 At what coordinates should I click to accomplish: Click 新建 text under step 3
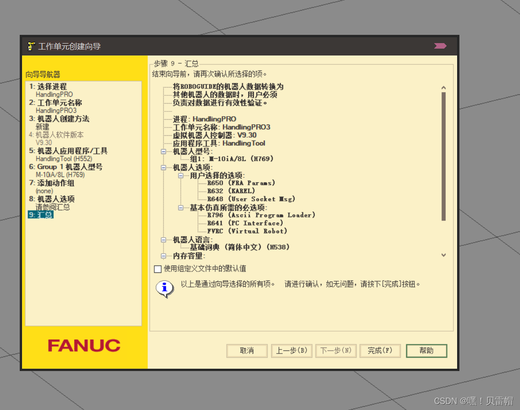click(x=42, y=127)
